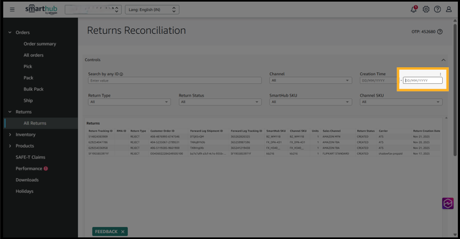This screenshot has height=239, width=460.
Task: Click the Search by any ID field
Action: click(174, 81)
